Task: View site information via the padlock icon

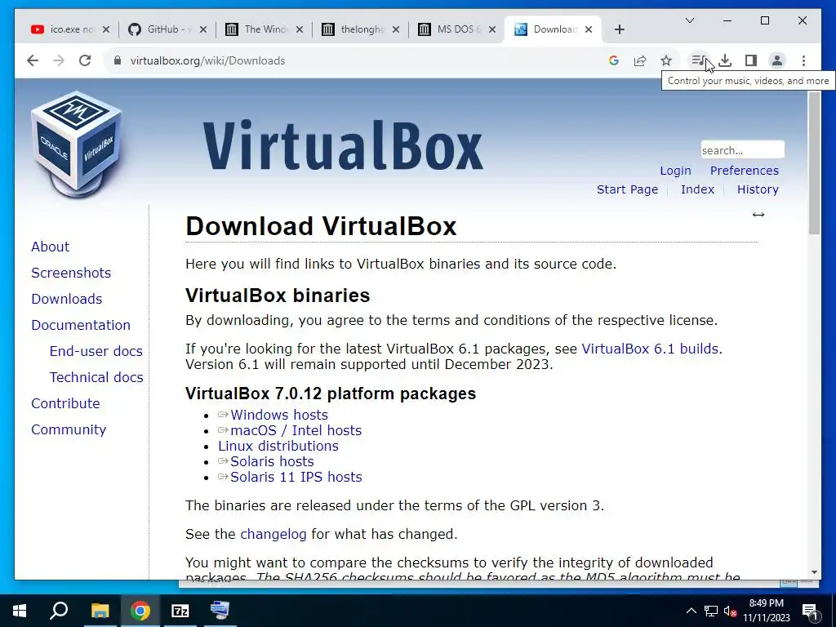Action: pos(118,60)
